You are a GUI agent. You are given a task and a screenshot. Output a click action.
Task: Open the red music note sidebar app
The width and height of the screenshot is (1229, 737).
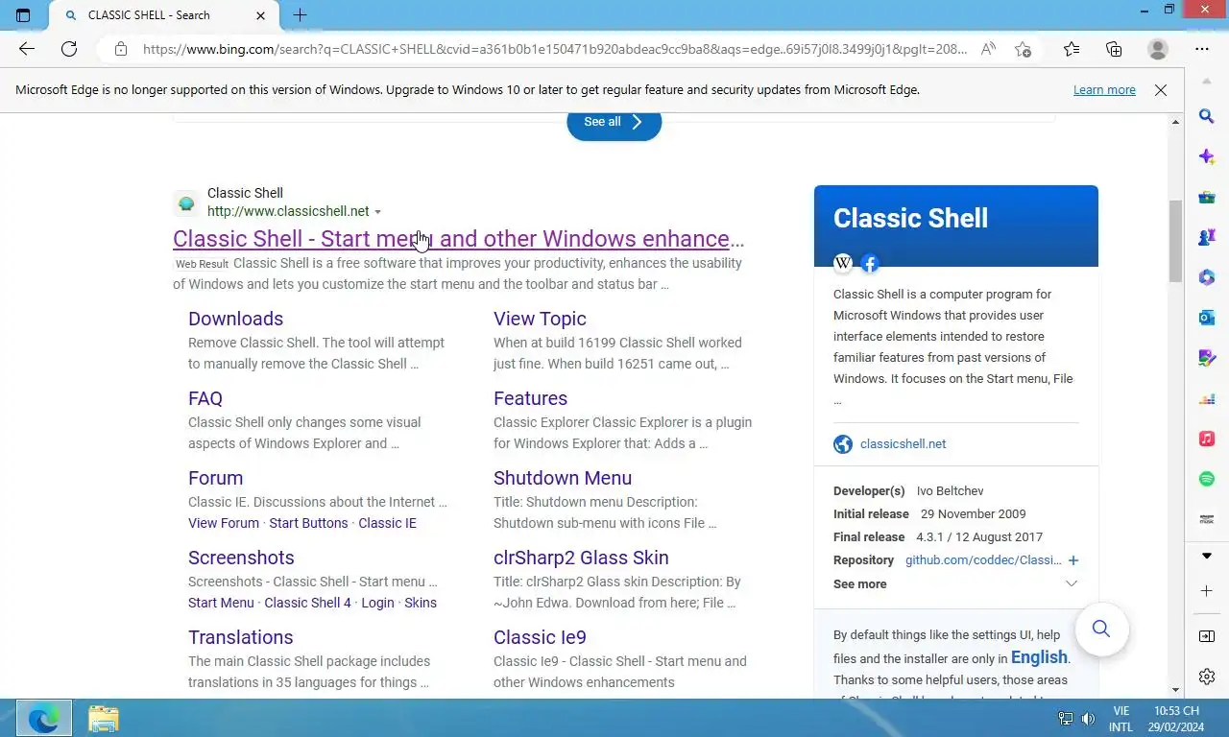[1207, 439]
